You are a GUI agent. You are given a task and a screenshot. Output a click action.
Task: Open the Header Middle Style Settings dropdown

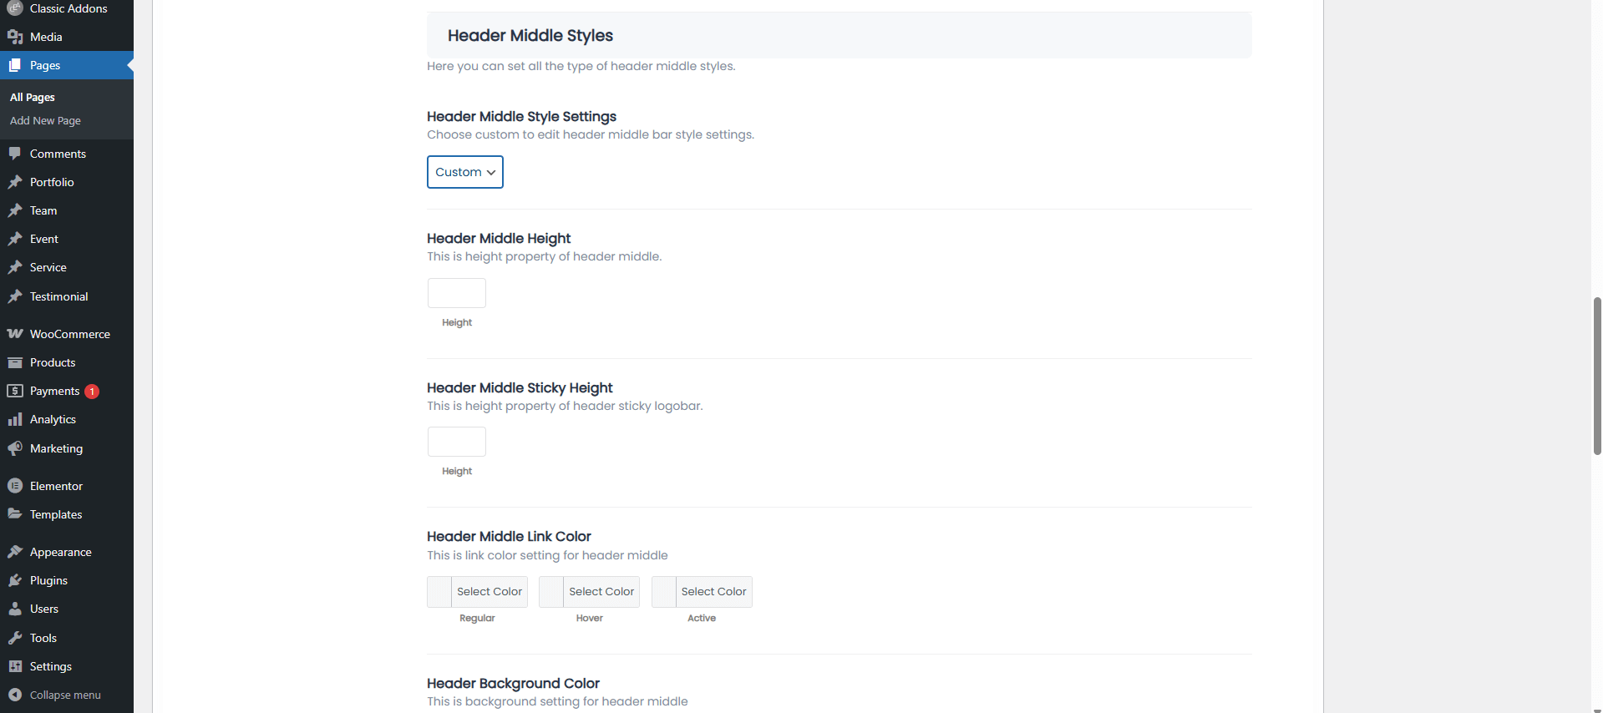click(x=464, y=172)
